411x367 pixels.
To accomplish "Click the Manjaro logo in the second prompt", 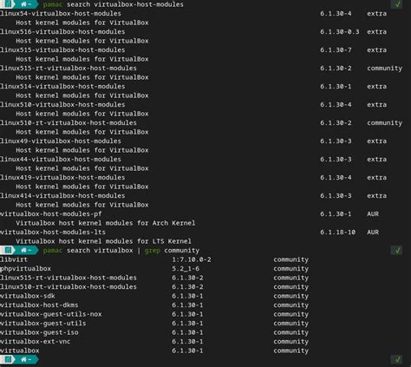I will (x=8, y=250).
